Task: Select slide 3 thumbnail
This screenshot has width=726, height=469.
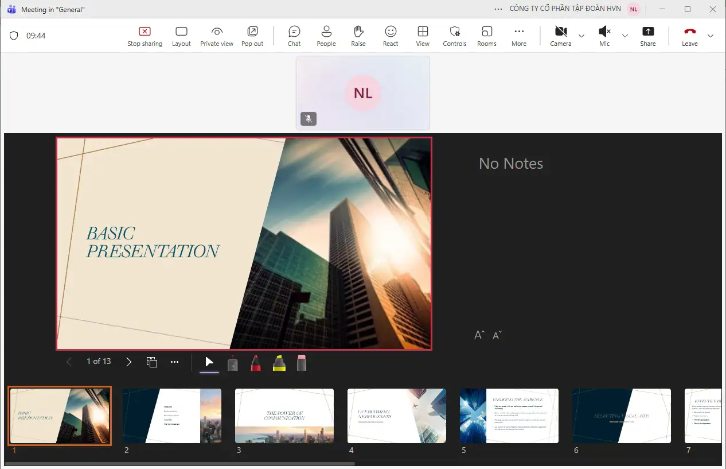Action: [x=284, y=416]
